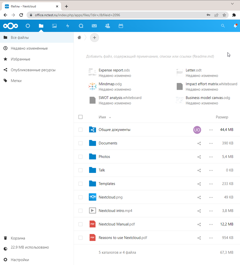The image size is (240, 265).
Task: Share the Templates folder
Action: [x=199, y=184]
